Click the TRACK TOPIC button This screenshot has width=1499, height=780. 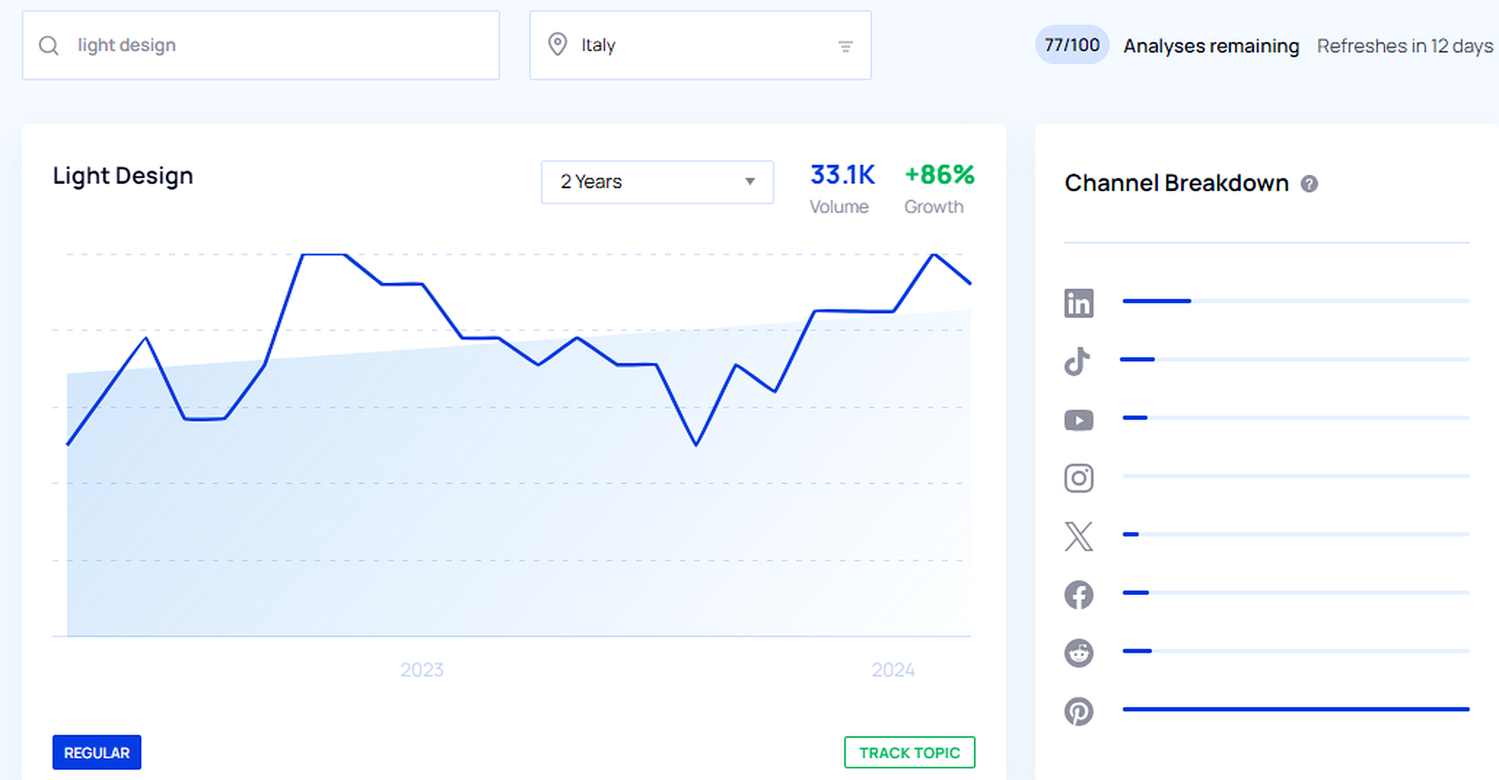coord(909,752)
